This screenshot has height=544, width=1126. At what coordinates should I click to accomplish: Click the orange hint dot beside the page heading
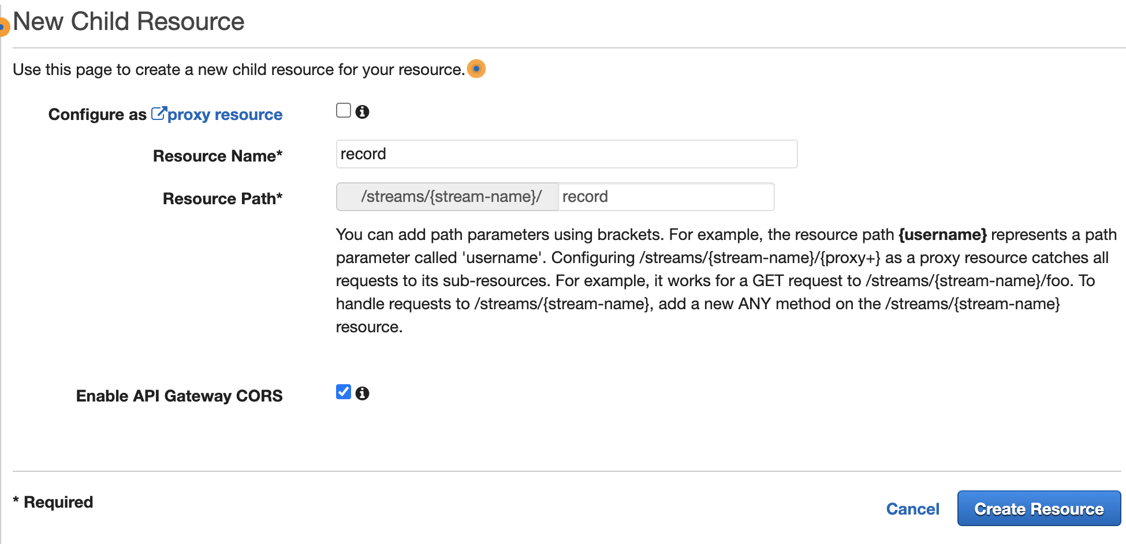[x=3, y=27]
